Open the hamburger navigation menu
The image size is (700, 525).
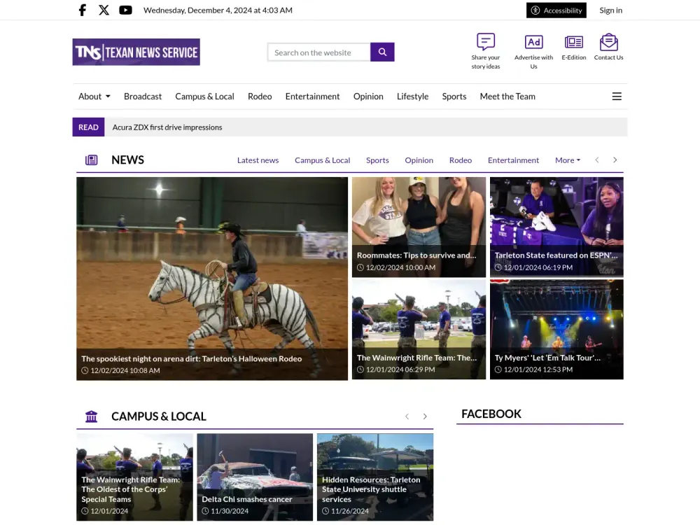point(617,96)
